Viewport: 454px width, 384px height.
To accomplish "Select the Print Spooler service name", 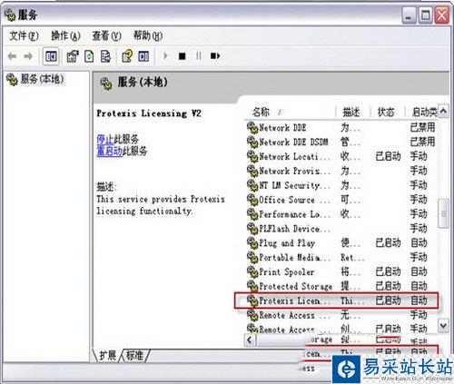I will [x=287, y=271].
